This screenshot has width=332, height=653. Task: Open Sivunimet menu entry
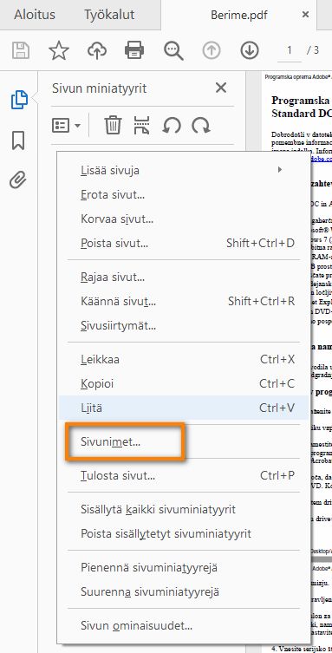point(184,441)
